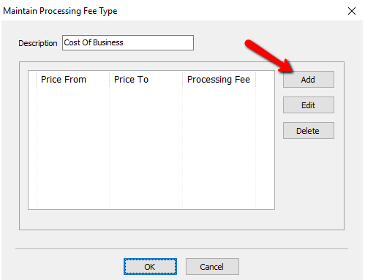This screenshot has width=365, height=280.
Task: Select the Processing Fee column header
Action: (219, 79)
